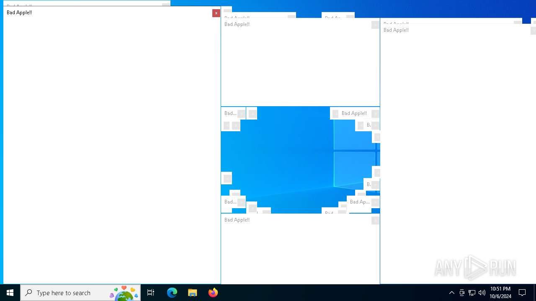
Task: Launch Firefox from taskbar
Action: point(213,293)
